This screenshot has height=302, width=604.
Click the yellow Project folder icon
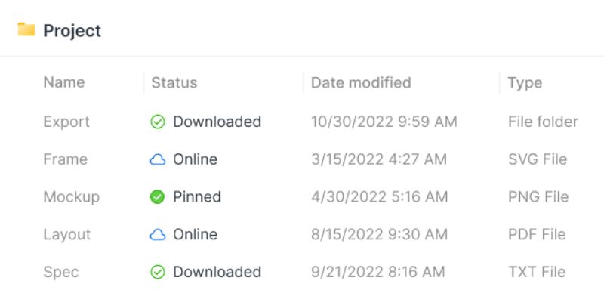coord(26,29)
